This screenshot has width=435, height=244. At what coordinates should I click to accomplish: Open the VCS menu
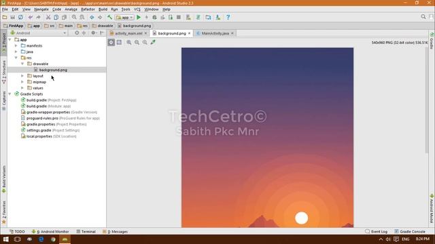click(137, 9)
